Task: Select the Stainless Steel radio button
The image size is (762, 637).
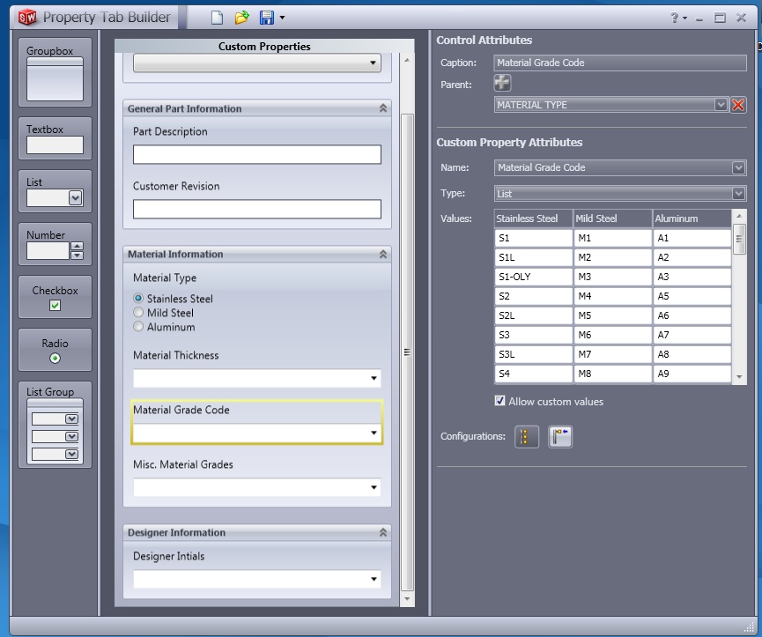Action: click(x=138, y=299)
